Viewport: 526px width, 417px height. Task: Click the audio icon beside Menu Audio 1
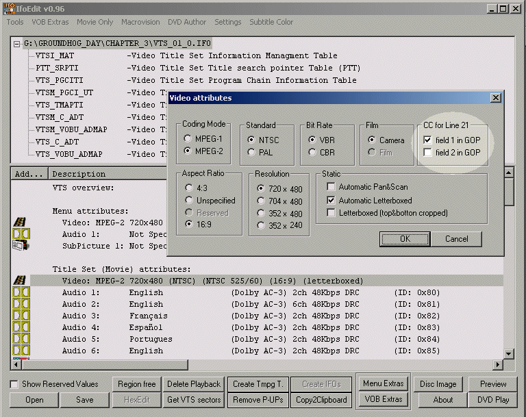21,233
